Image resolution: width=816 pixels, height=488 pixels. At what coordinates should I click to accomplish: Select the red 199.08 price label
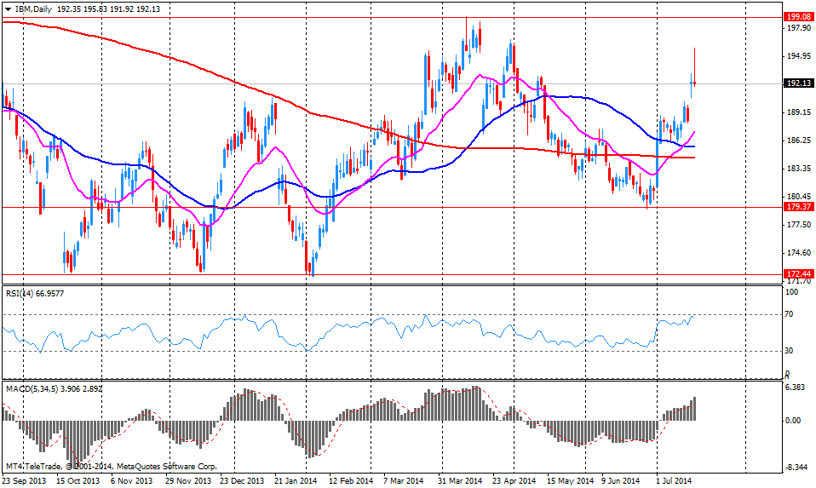[798, 16]
